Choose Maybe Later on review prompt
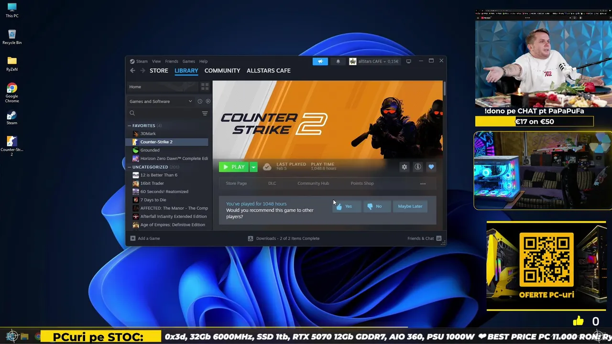 tap(410, 206)
